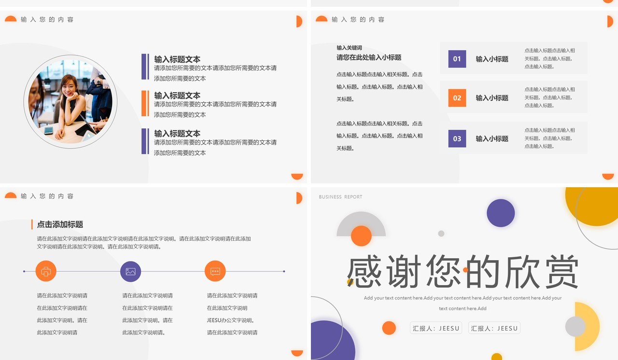This screenshot has width=618, height=360.
Task: Select the 输入您的内容 header above 输入关键词
Action: pos(358,20)
